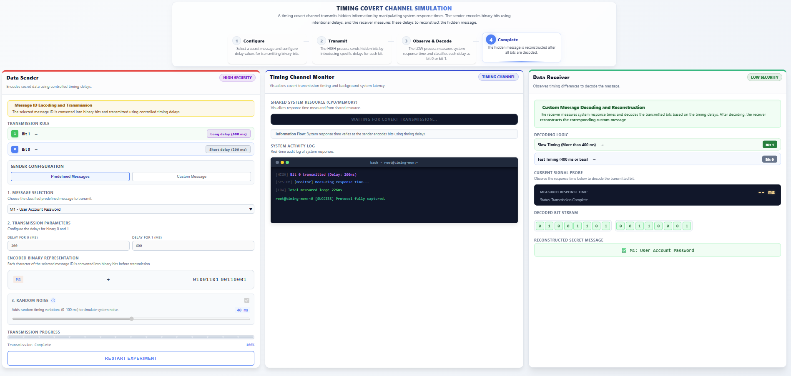Go to the Observe & Decode step
This screenshot has height=376, width=791.
[432, 41]
